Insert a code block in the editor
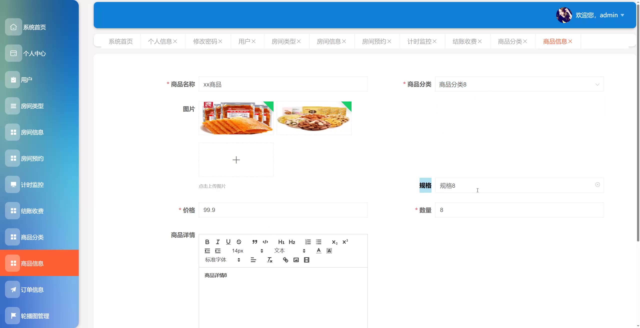The height and width of the screenshot is (328, 640). pos(265,242)
